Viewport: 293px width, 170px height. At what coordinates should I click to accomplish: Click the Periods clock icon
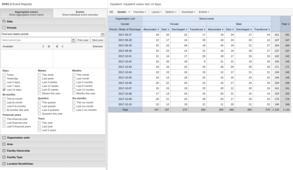(x=4, y=28)
